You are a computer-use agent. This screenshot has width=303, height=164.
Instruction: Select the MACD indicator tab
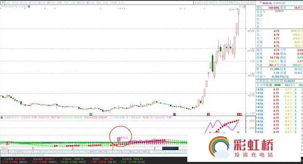(x=93, y=152)
